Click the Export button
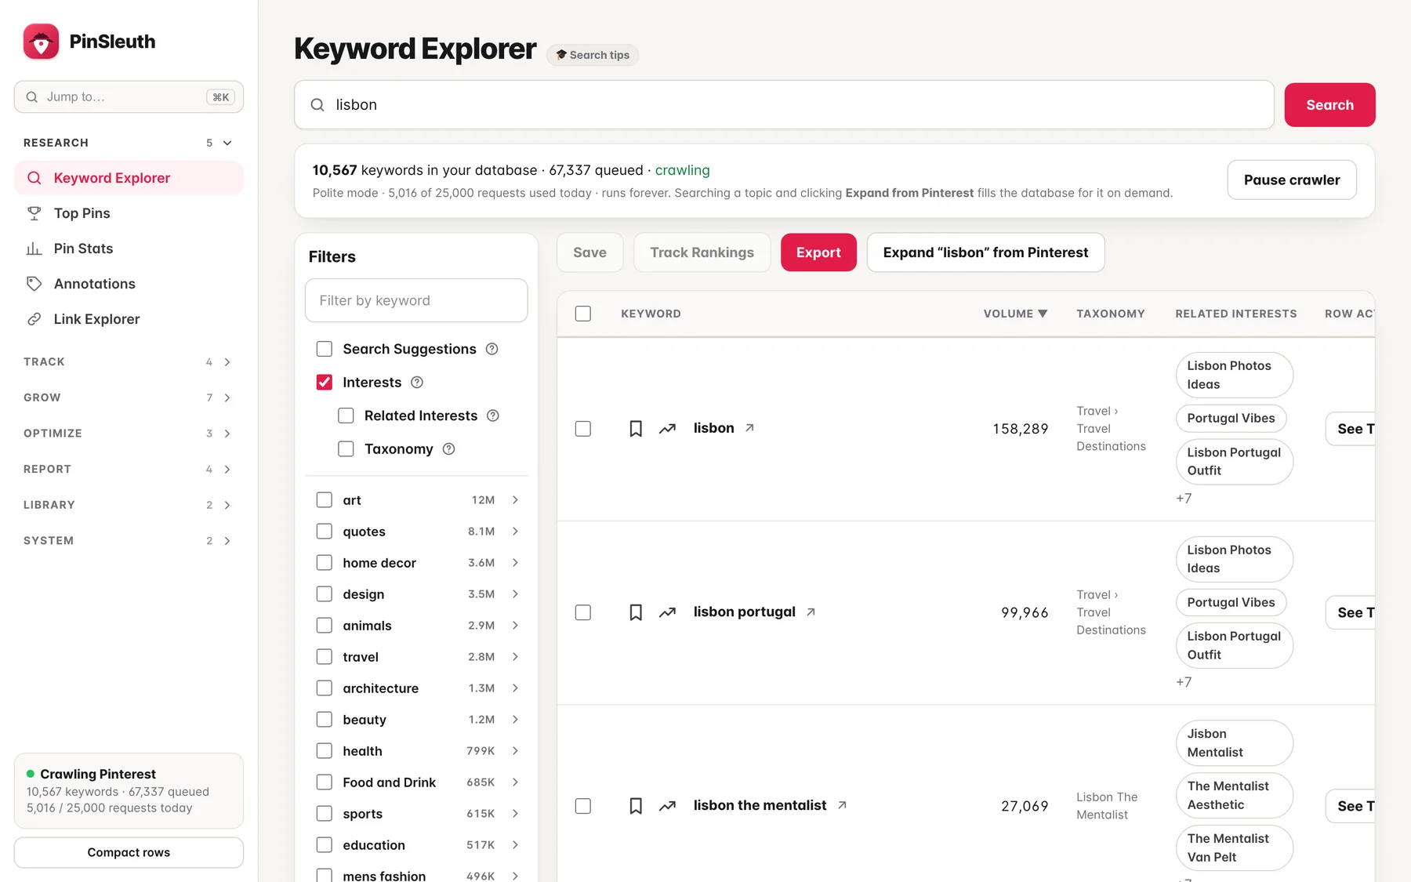 click(818, 252)
